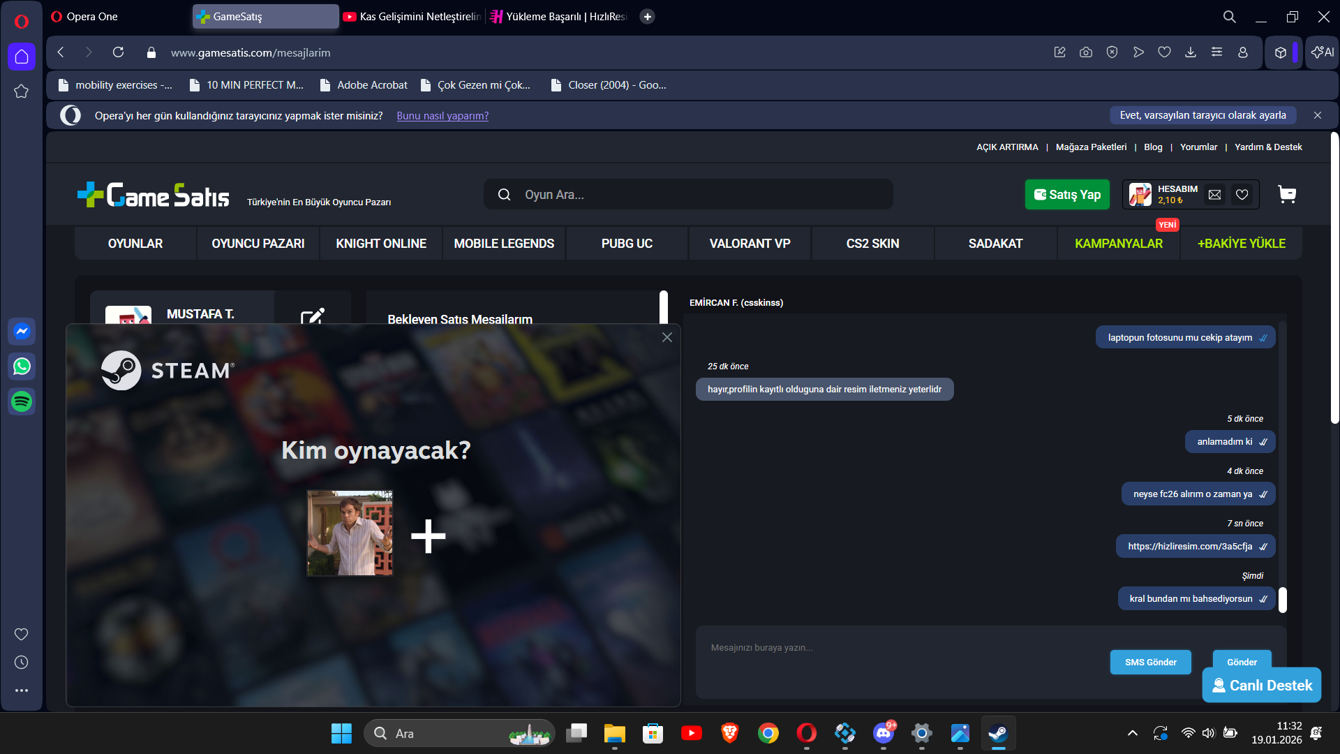Click the page vertical scrollbar
The width and height of the screenshot is (1340, 754).
[x=1334, y=278]
